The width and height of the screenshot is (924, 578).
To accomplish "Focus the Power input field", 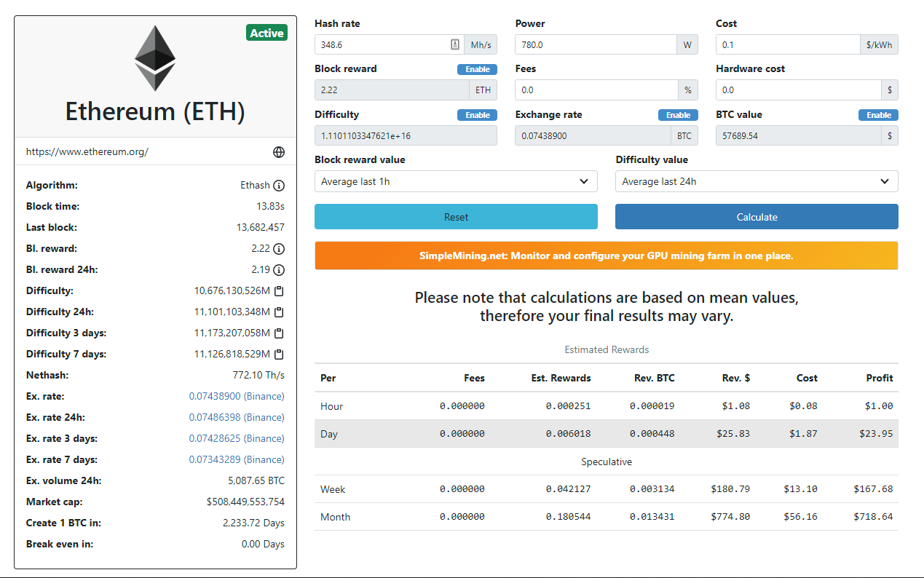I will (x=596, y=44).
